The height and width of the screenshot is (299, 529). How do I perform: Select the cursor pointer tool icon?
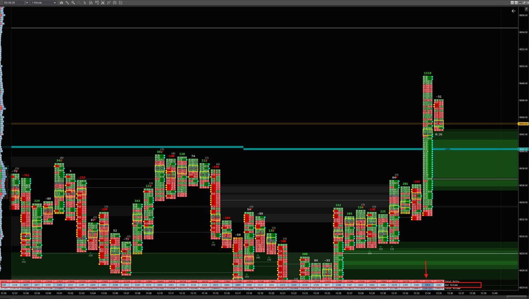tap(85, 3)
